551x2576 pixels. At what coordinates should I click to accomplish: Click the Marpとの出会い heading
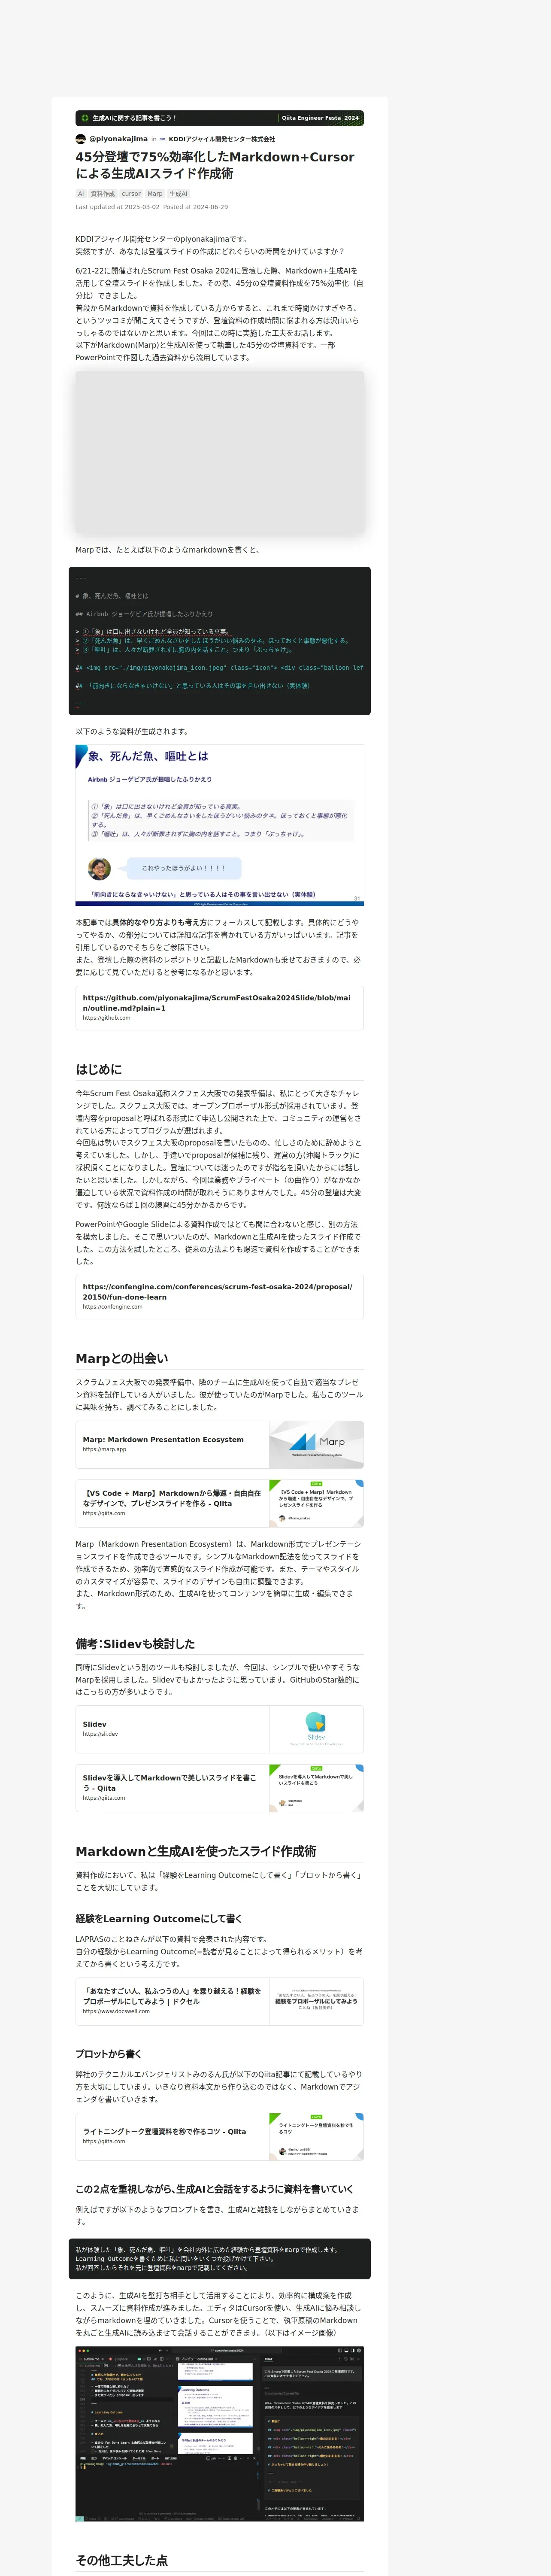[x=122, y=1358]
